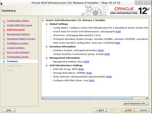Click the horizontal scrollbar left arrow

43,98
